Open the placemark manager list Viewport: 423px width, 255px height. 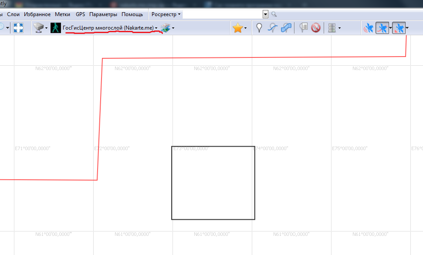coord(304,28)
